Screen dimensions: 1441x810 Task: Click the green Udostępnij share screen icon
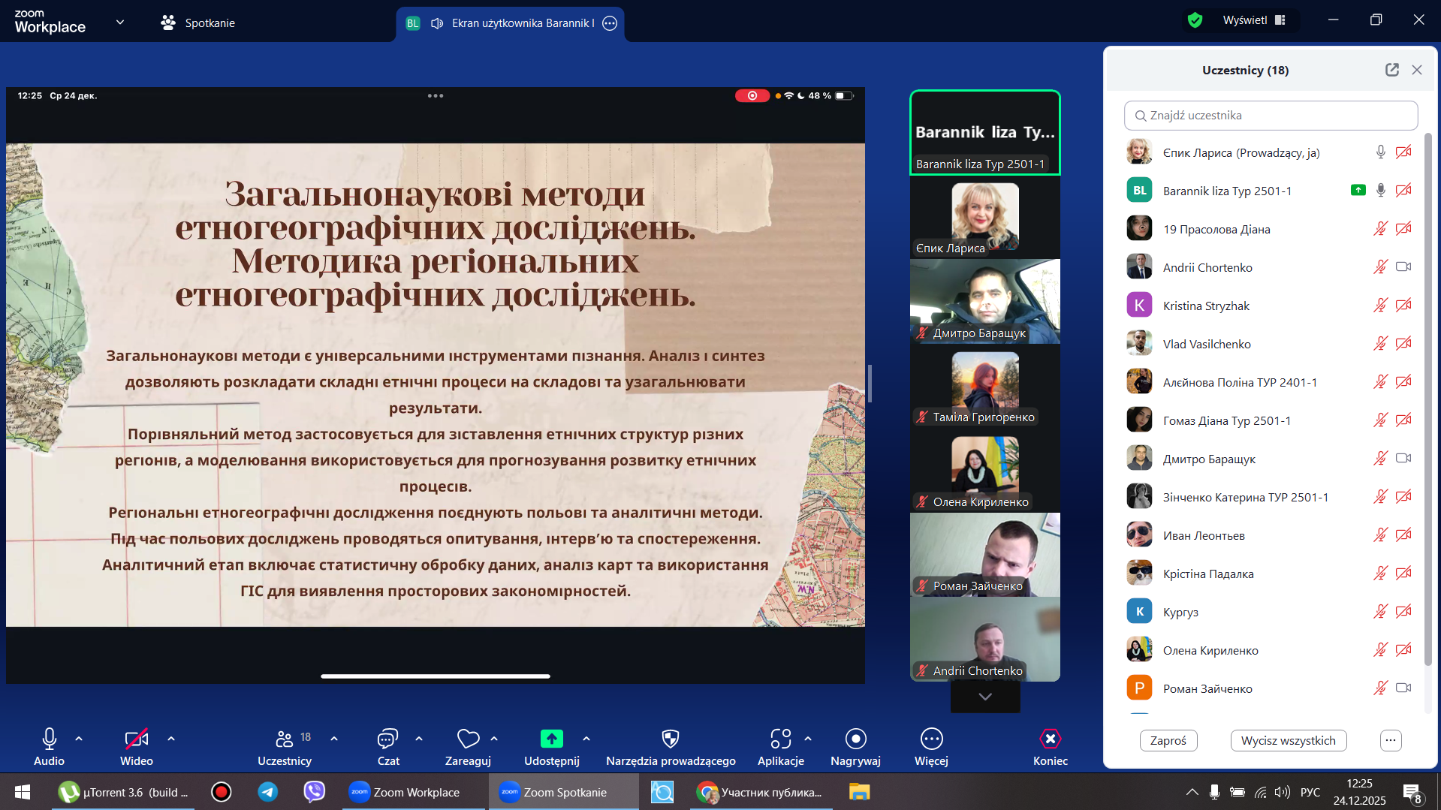click(x=551, y=739)
